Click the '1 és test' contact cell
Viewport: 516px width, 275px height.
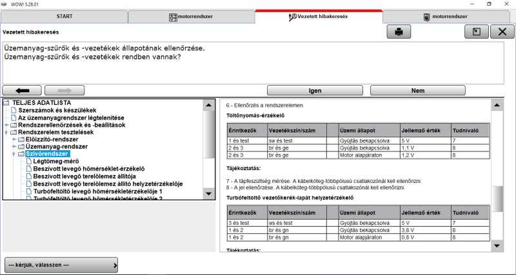(247, 140)
